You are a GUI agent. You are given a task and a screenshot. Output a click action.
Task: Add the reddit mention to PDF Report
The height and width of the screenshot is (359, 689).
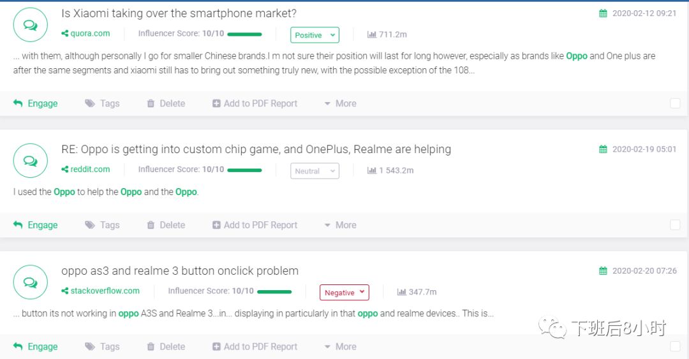click(x=255, y=225)
